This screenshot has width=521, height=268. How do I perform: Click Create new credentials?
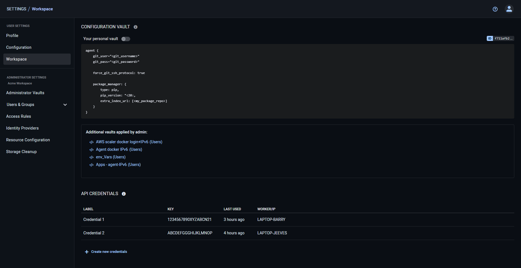click(109, 251)
